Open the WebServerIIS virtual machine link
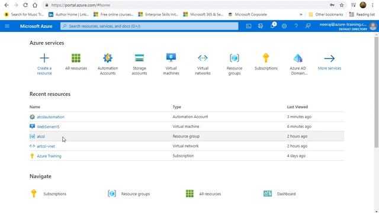The width and height of the screenshot is (379, 213). point(48,127)
